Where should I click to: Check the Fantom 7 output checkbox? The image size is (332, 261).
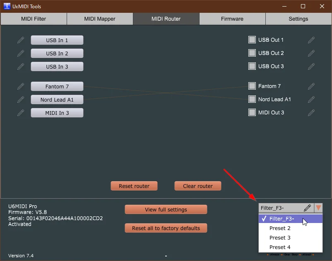coord(252,86)
